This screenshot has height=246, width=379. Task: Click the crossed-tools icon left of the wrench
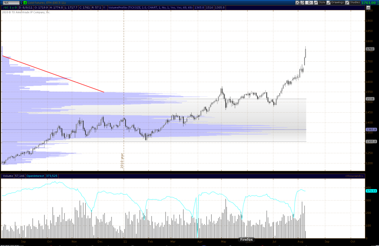point(298,3)
